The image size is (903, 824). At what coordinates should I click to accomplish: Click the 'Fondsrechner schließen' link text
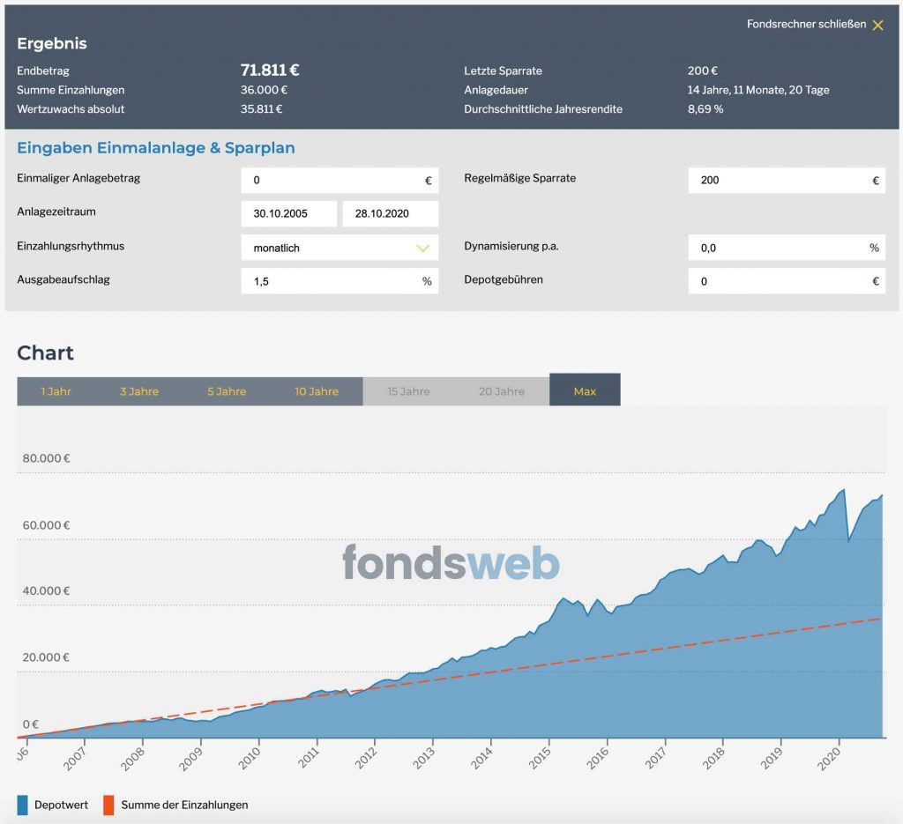[806, 24]
